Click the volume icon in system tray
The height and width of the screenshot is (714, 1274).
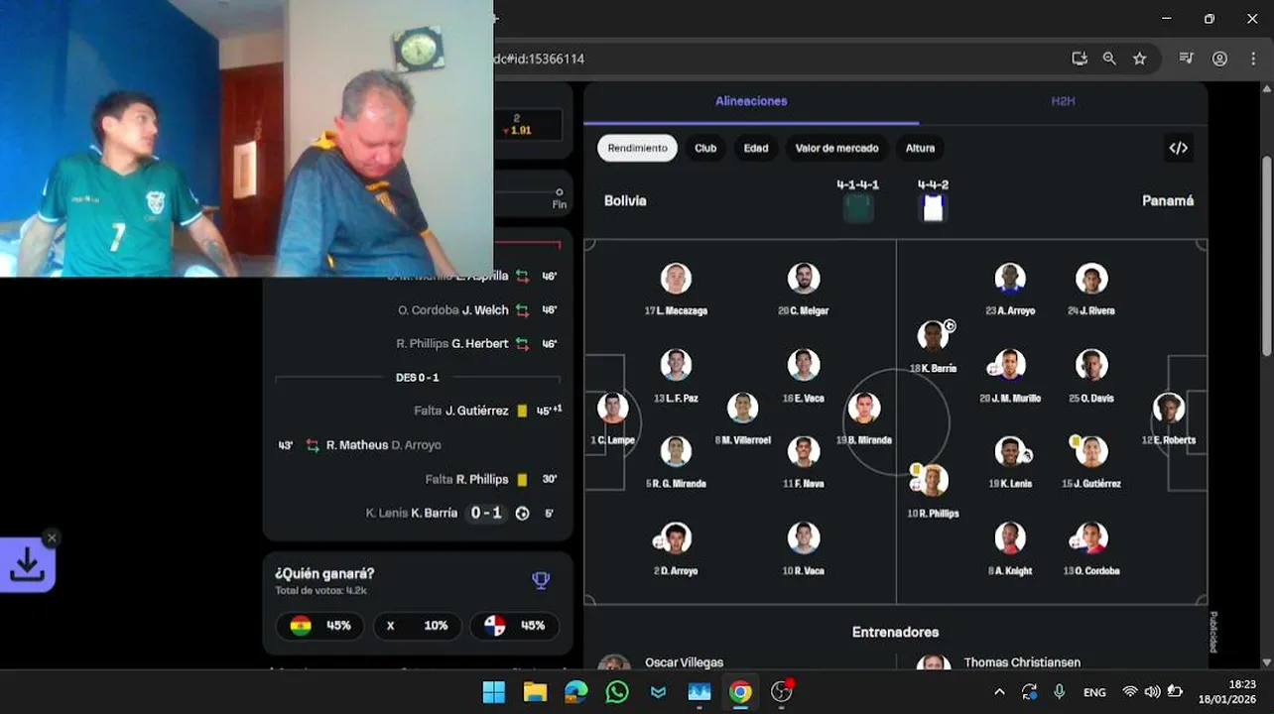coord(1152,692)
